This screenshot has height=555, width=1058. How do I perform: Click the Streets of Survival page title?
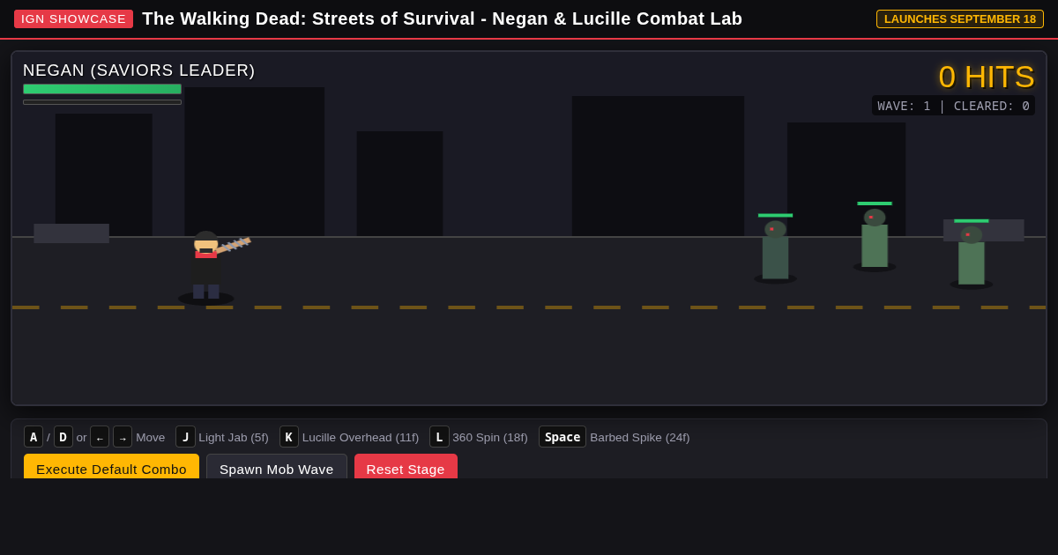pos(443,18)
